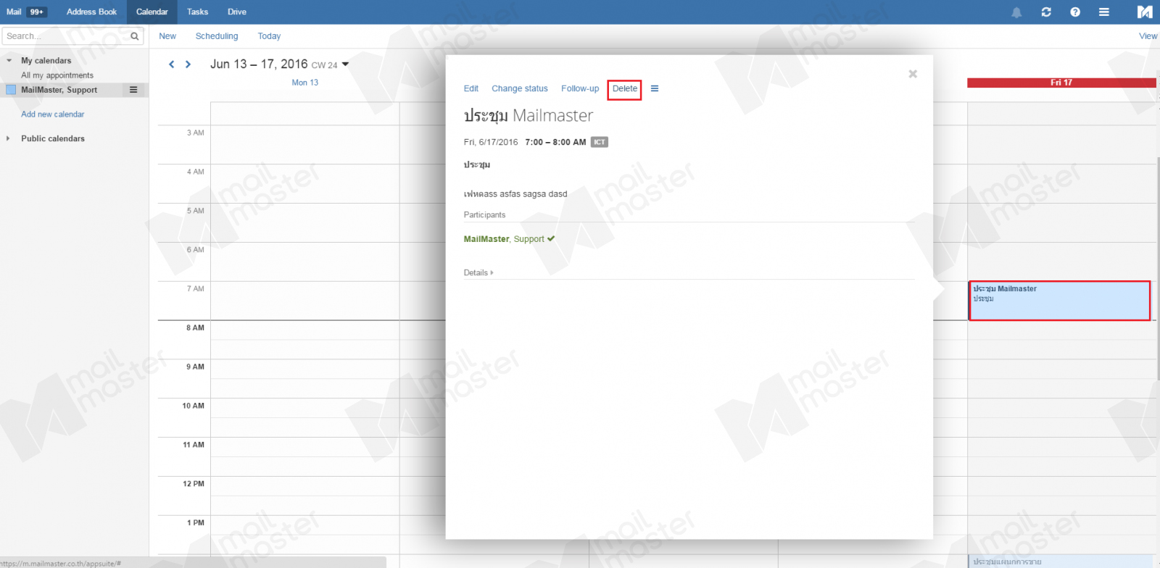This screenshot has height=568, width=1160.
Task: Click the Fri 17 day header
Action: [x=1061, y=83]
